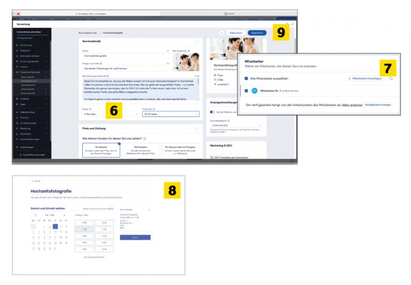Click the Zurück back link on booking page

[x=36, y=181]
